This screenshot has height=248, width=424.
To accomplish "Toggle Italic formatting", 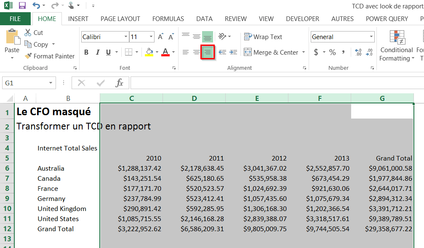I will [x=98, y=52].
